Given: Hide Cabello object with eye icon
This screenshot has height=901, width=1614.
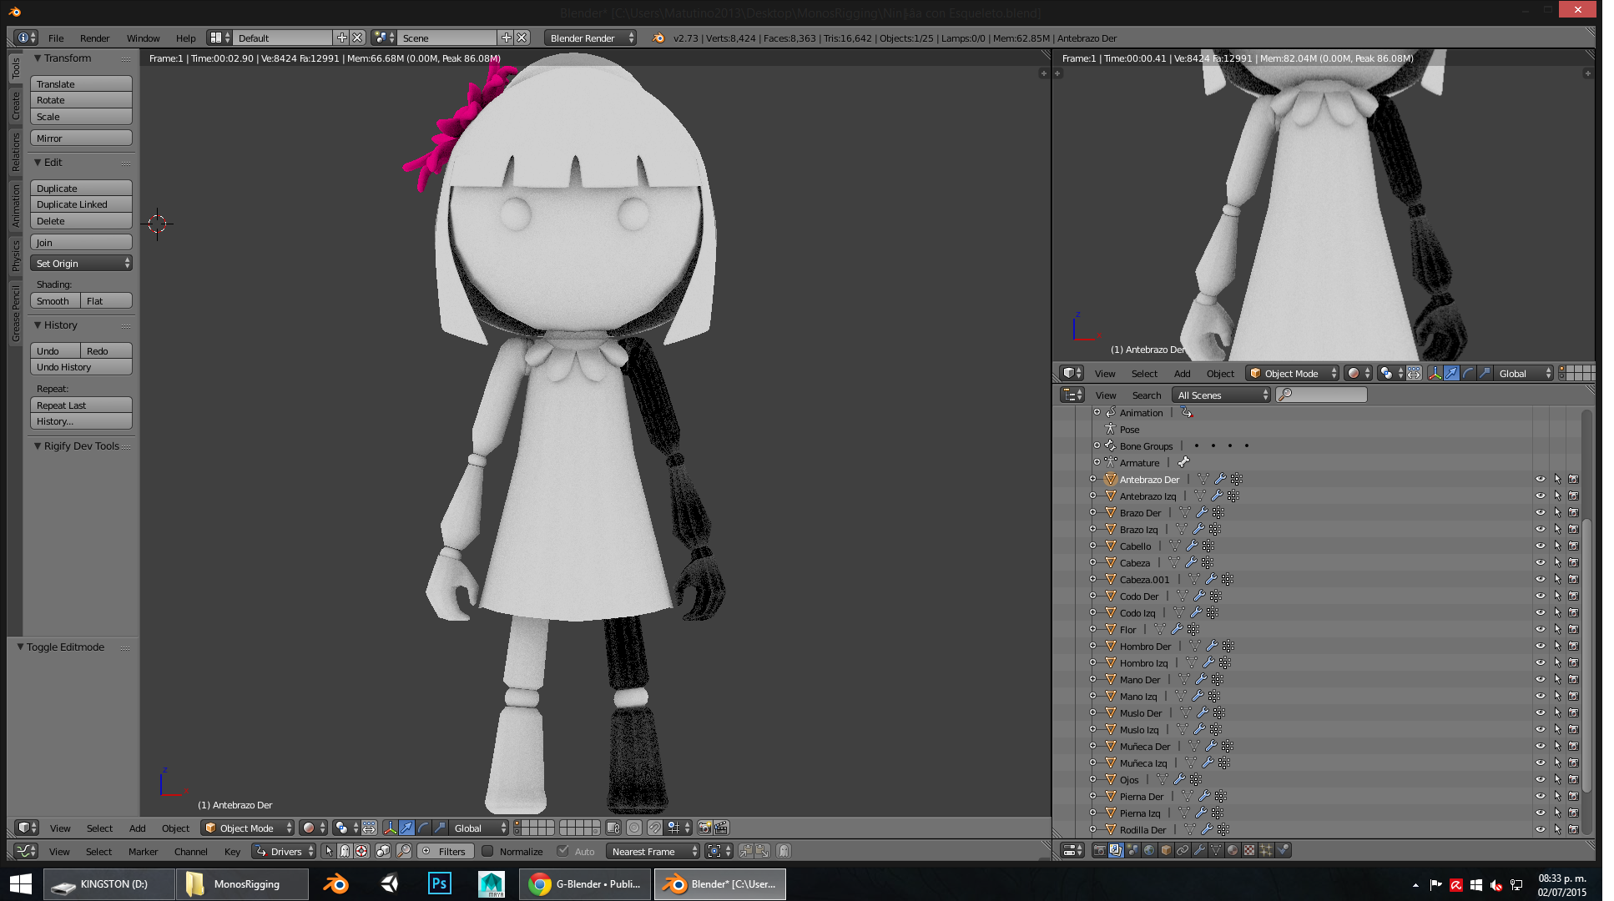Looking at the screenshot, I should tap(1540, 546).
